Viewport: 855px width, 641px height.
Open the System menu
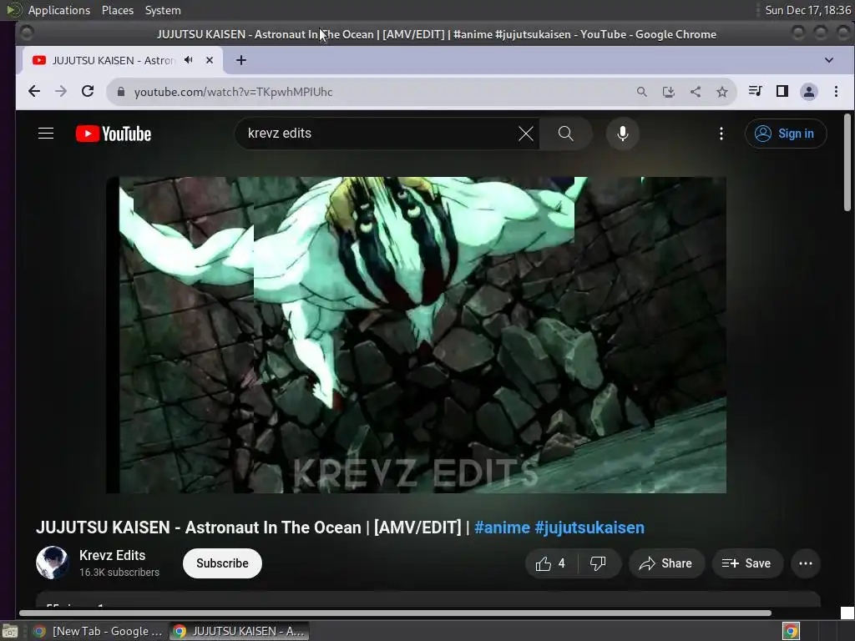pyautogui.click(x=163, y=10)
